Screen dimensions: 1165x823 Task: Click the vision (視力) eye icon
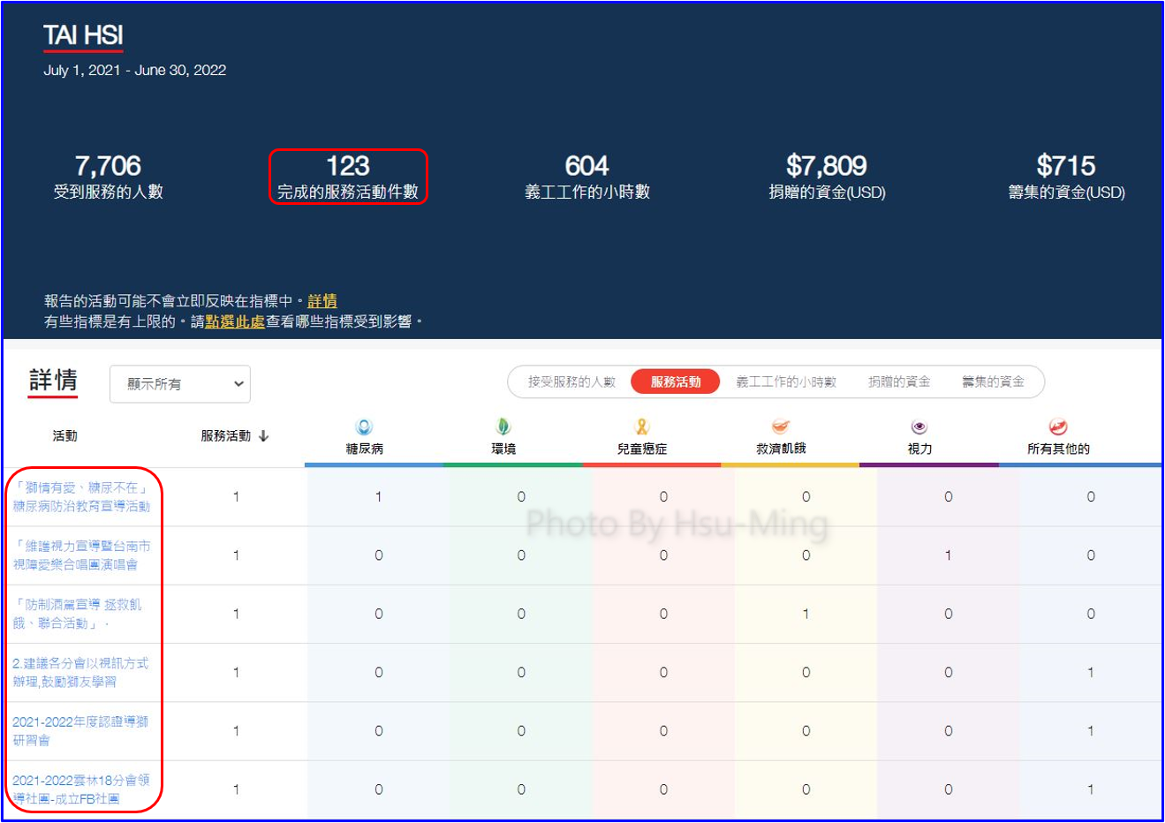pos(919,427)
